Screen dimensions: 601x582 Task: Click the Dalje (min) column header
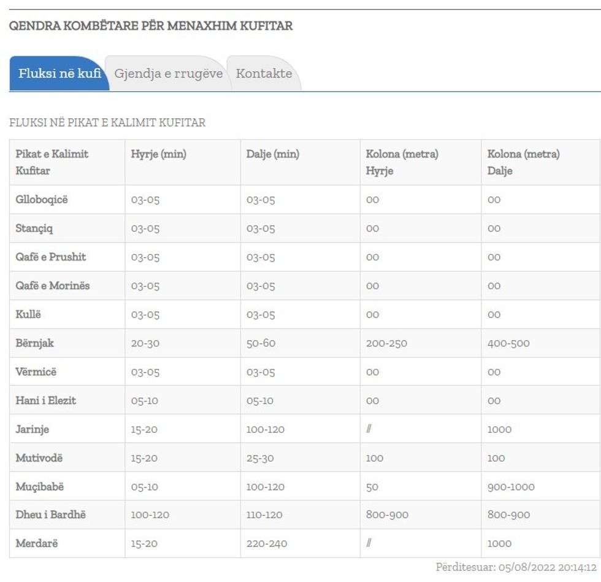[273, 155]
